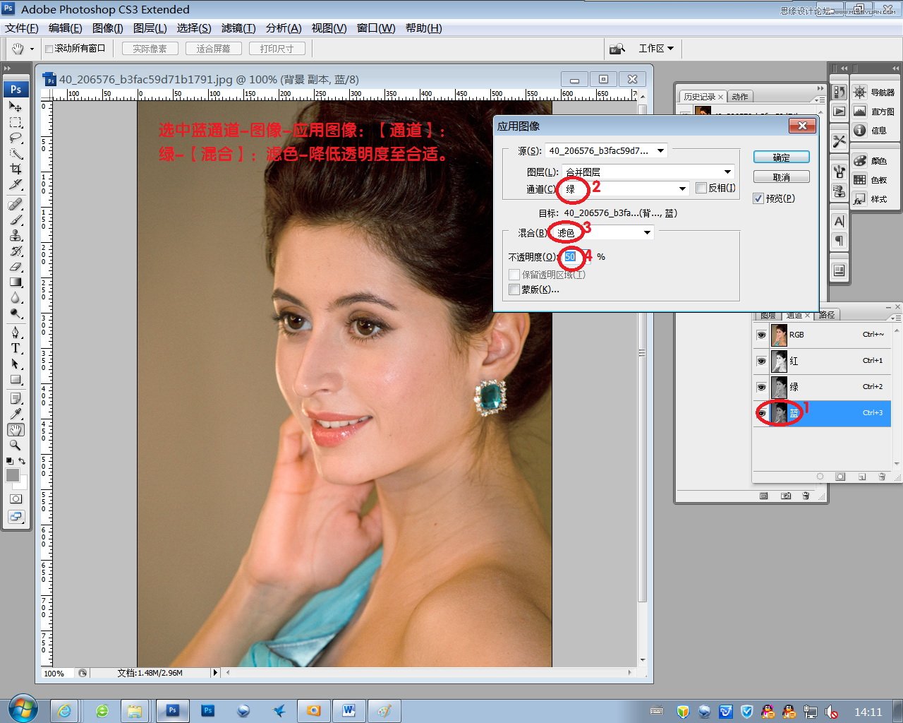Open the 混合 blend mode dropdown showing 滤色
Screen dimensions: 903x723
coord(646,232)
